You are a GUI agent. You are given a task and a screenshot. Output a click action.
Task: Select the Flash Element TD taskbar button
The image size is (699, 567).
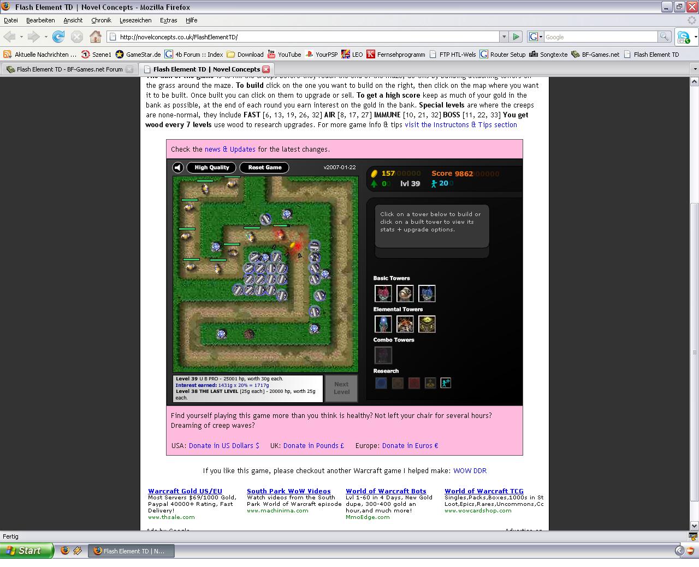tap(131, 551)
